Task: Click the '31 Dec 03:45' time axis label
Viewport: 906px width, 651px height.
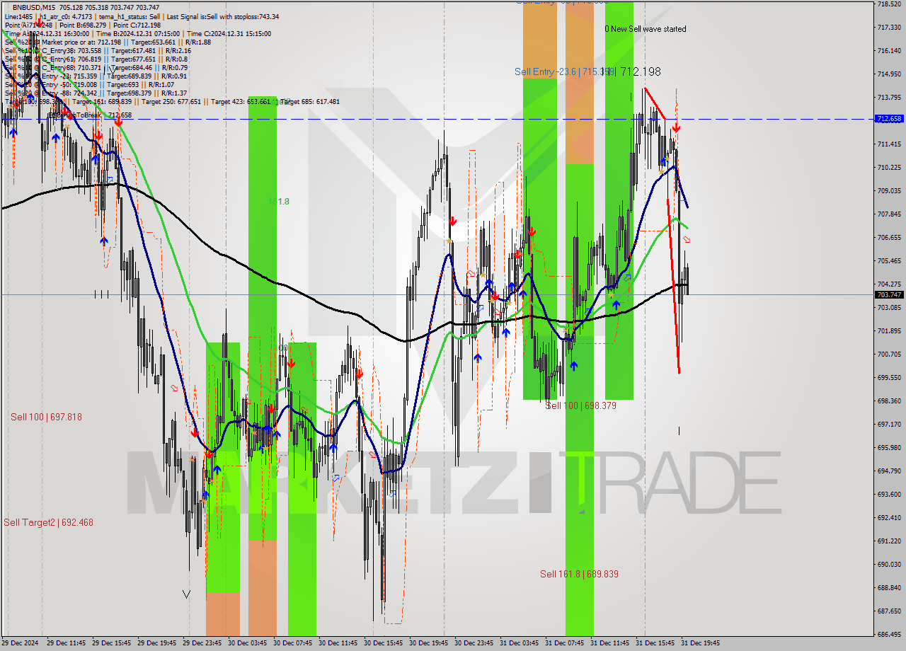Action: point(520,643)
